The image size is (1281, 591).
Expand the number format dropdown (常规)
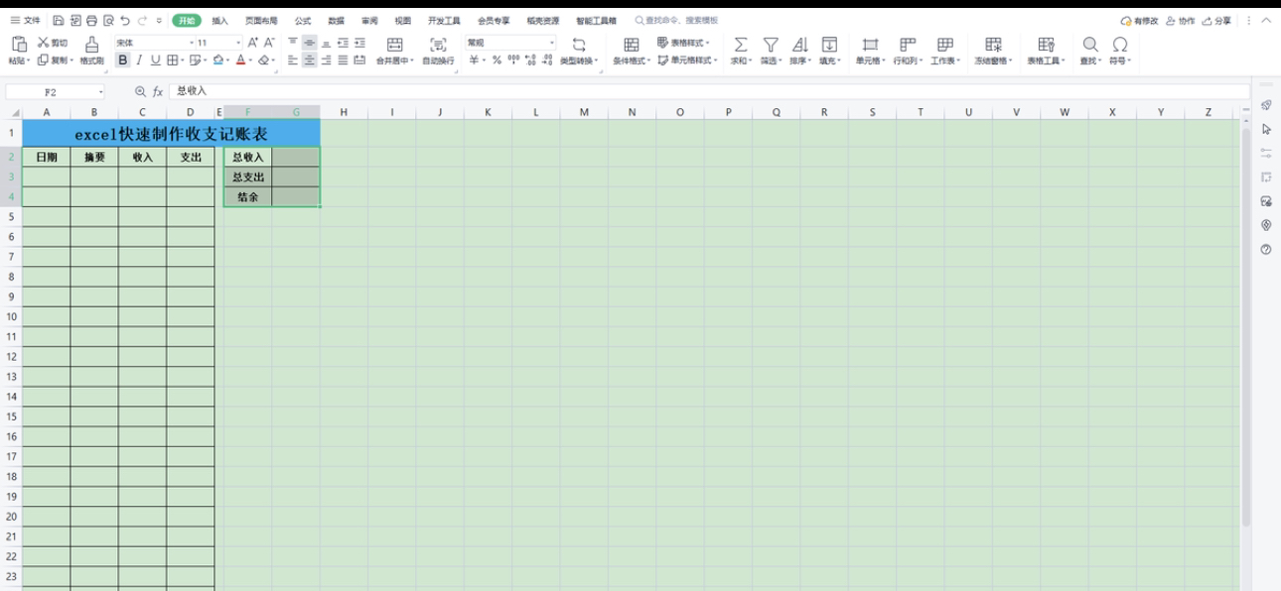[552, 43]
